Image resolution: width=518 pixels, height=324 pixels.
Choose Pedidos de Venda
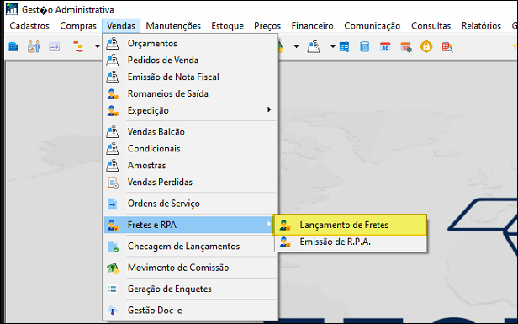click(x=190, y=61)
